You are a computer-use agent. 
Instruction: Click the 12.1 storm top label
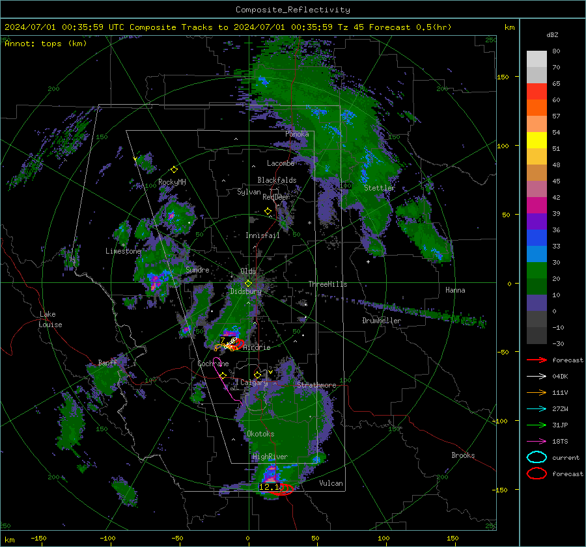[x=269, y=487]
